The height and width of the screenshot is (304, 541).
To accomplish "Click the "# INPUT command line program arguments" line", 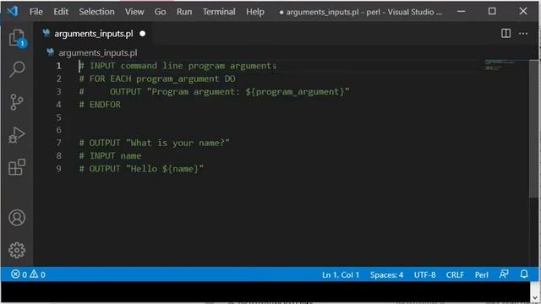I will pyautogui.click(x=178, y=66).
